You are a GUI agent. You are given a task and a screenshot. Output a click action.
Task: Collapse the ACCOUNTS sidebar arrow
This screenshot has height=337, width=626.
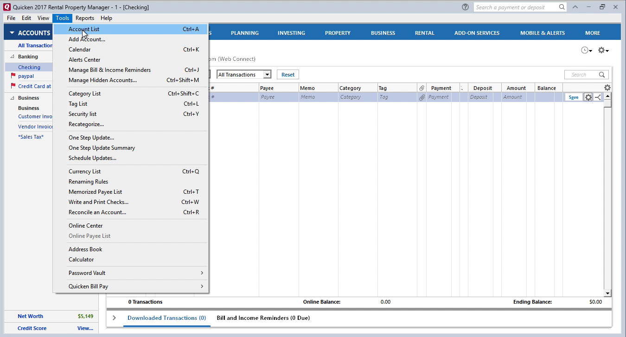coord(12,33)
